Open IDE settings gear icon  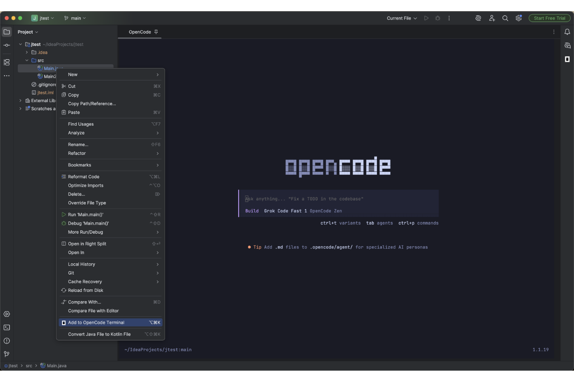tap(519, 18)
